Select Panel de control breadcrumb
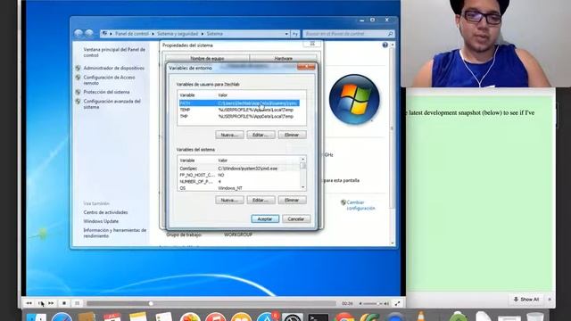Screen dimensions: 571x321 [131, 34]
